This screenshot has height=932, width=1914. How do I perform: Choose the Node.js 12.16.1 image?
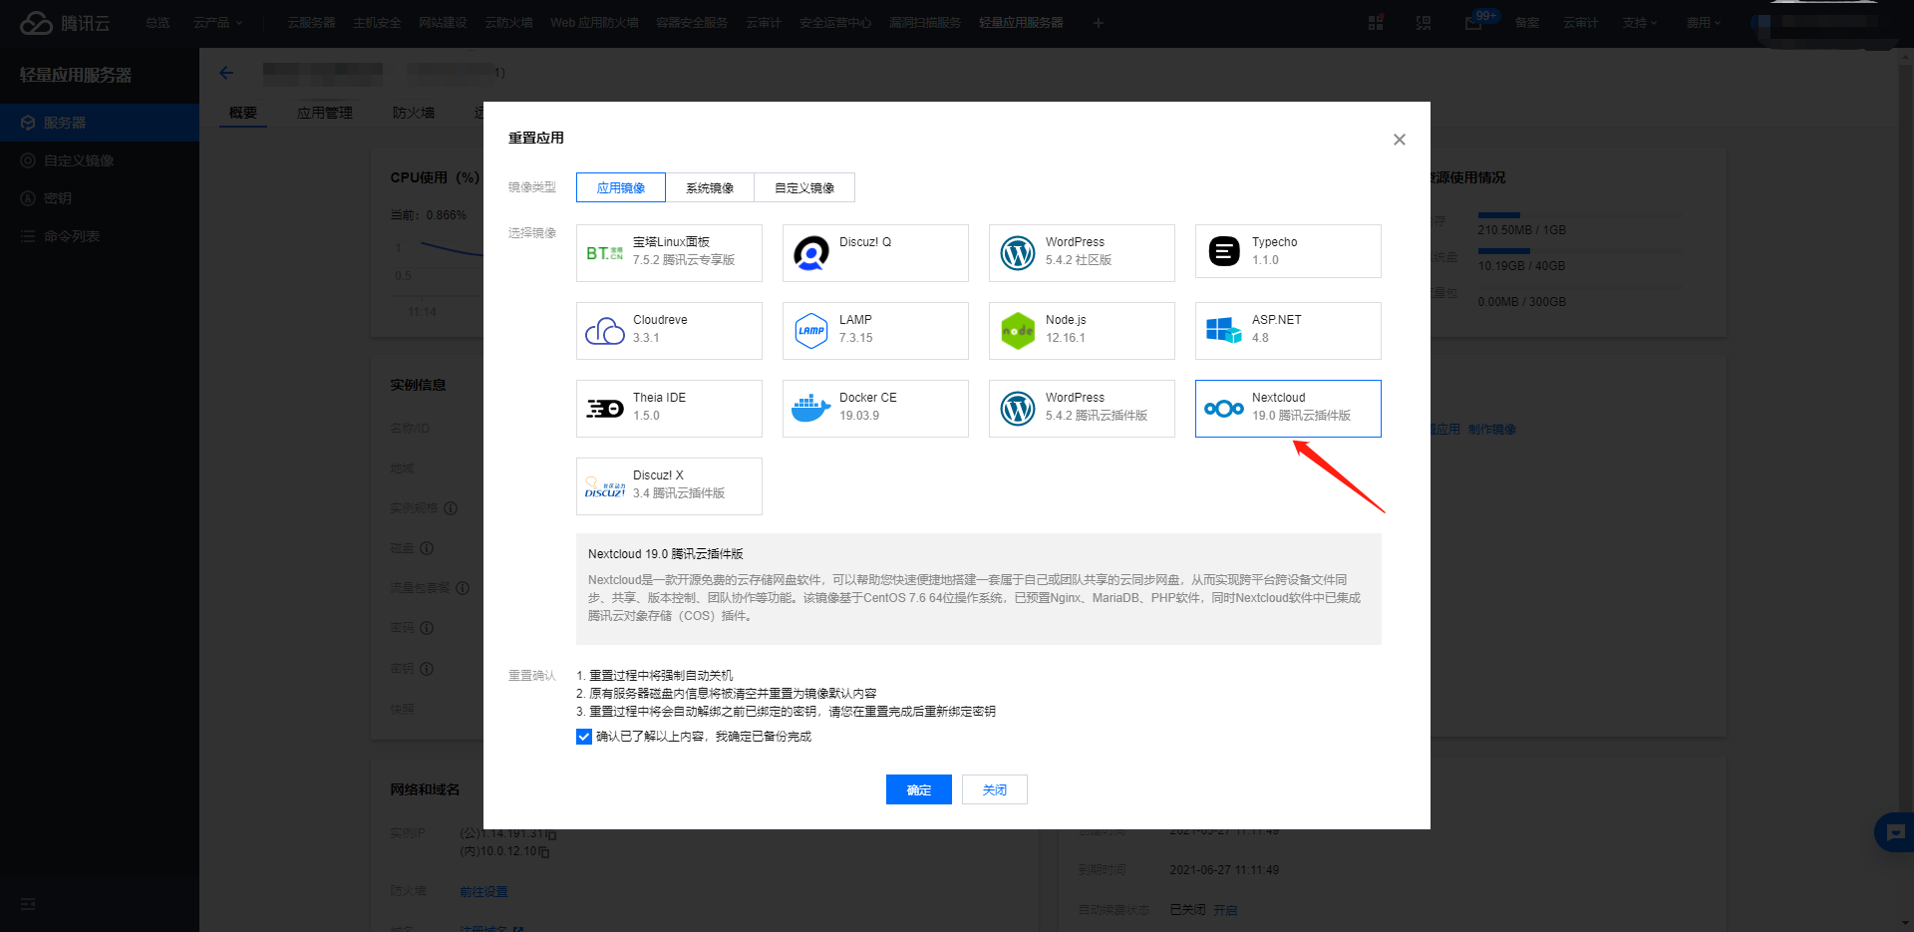pos(1082,331)
